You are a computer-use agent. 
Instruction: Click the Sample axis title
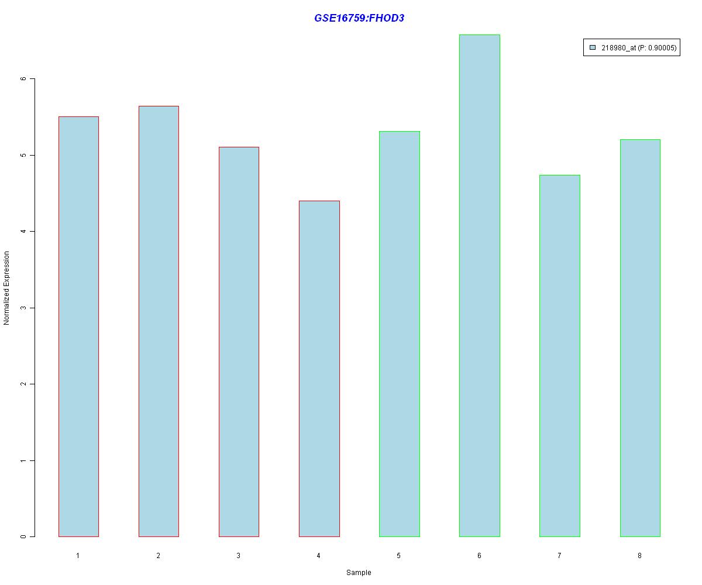[x=359, y=573]
